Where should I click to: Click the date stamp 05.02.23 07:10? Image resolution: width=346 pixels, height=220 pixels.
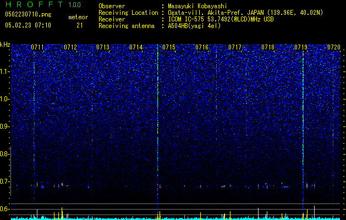tap(28, 25)
